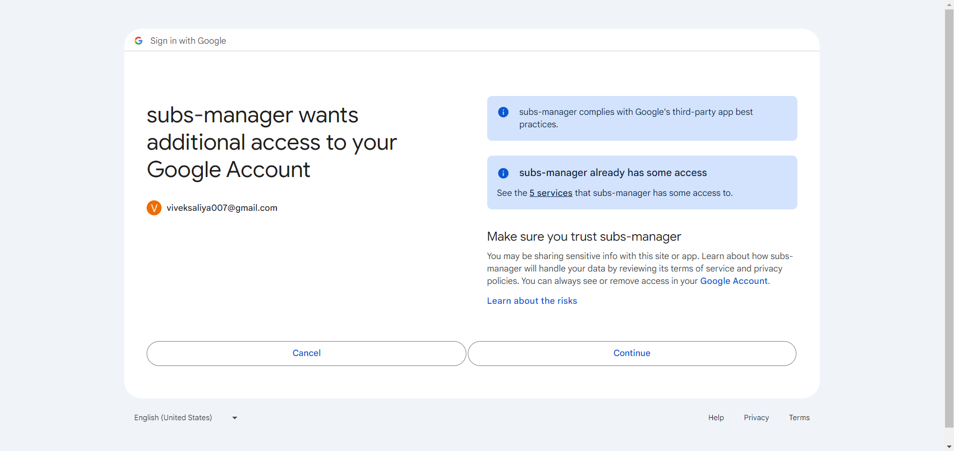Click Learn about the risks
The height and width of the screenshot is (451, 954).
coord(532,301)
